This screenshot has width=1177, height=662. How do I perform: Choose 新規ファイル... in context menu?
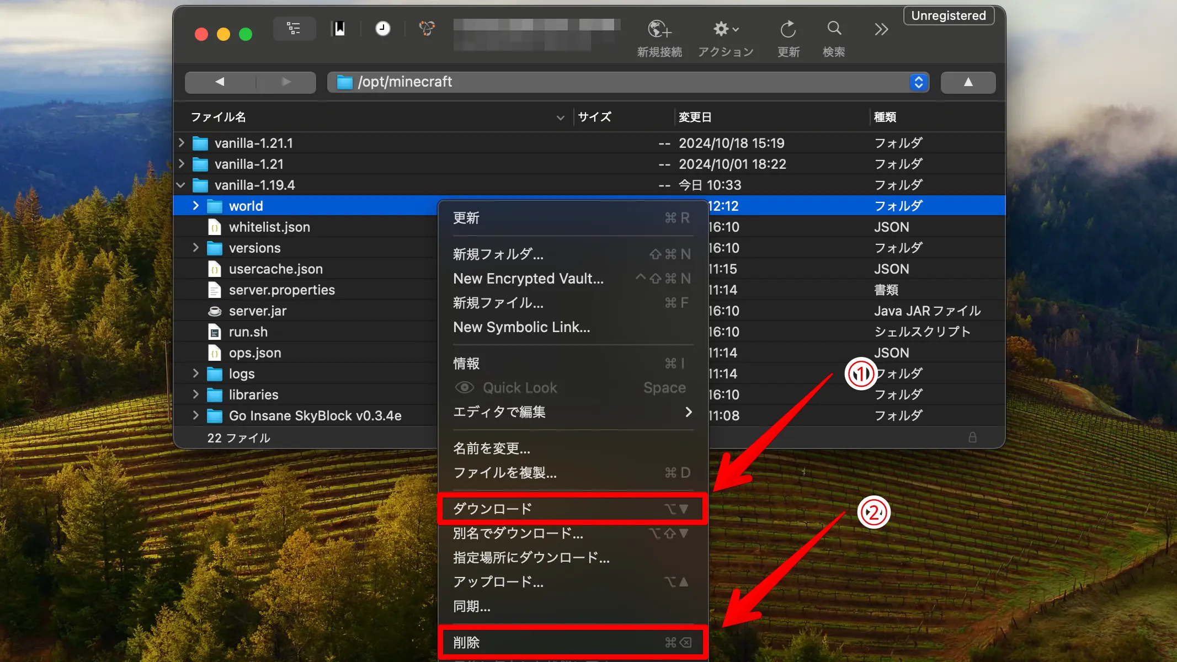pyautogui.click(x=572, y=303)
